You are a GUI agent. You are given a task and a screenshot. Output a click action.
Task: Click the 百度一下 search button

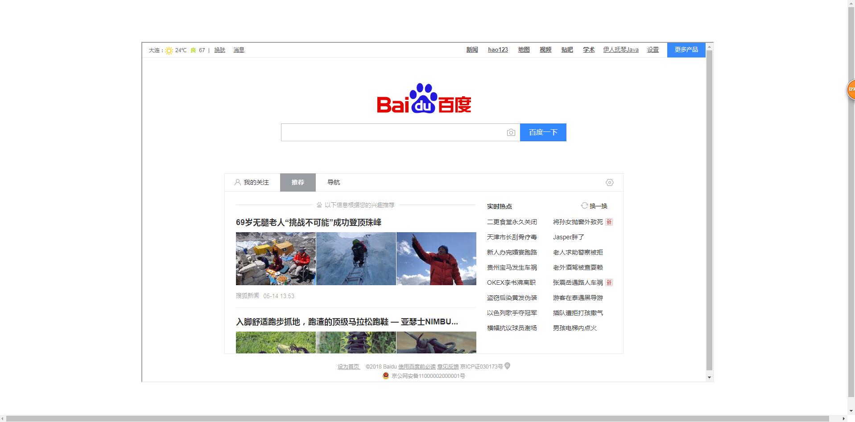click(542, 132)
